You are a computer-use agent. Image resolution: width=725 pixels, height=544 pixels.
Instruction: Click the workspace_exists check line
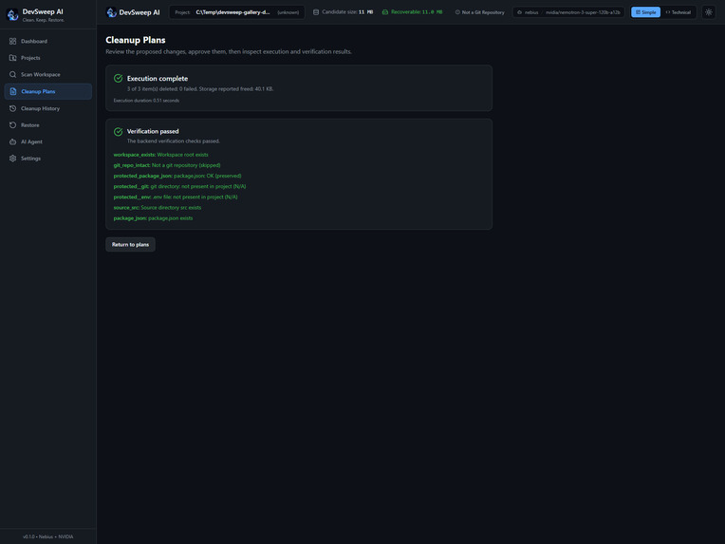click(x=161, y=155)
